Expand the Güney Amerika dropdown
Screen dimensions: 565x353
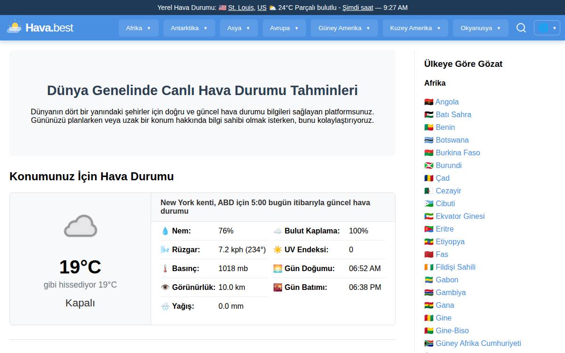coord(344,28)
